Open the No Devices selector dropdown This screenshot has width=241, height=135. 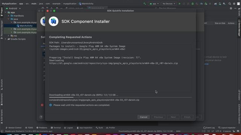(x=169, y=4)
